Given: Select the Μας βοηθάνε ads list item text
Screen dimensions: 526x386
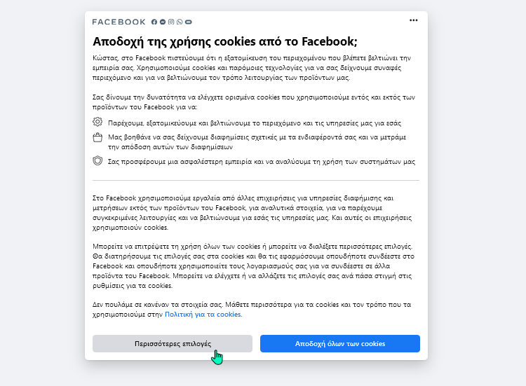Looking at the screenshot, I should pyautogui.click(x=257, y=142).
